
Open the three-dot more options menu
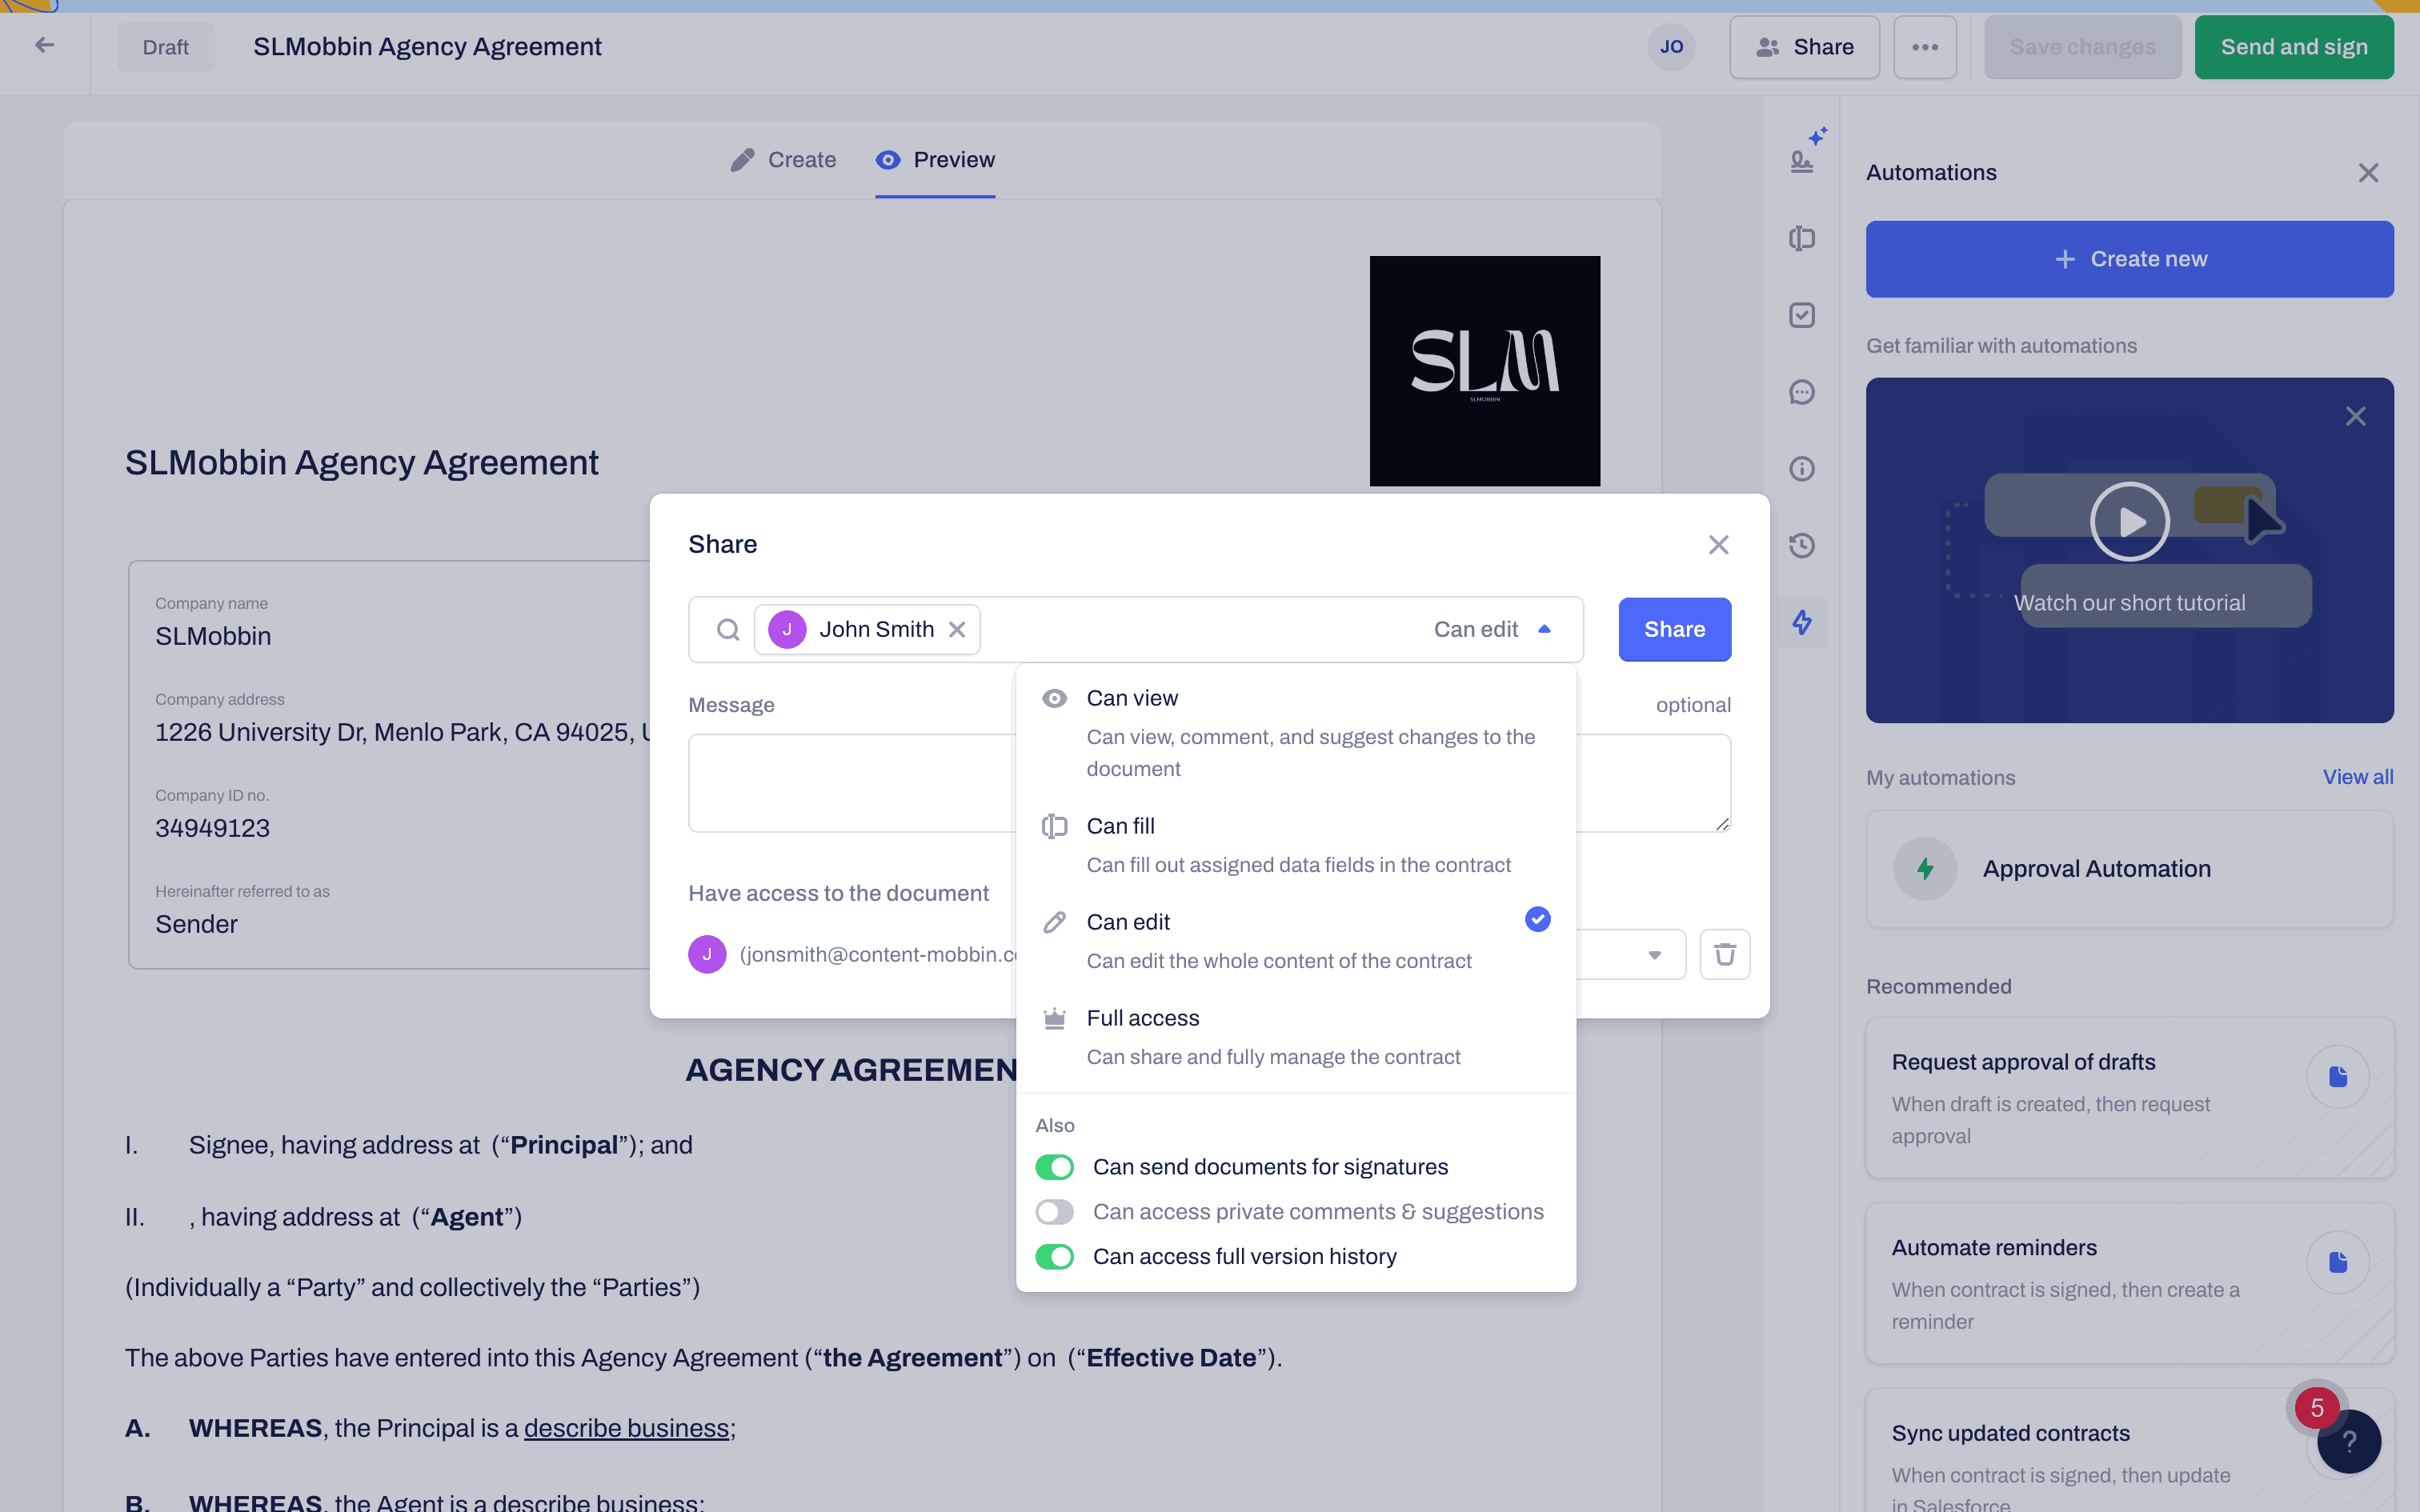(1925, 47)
